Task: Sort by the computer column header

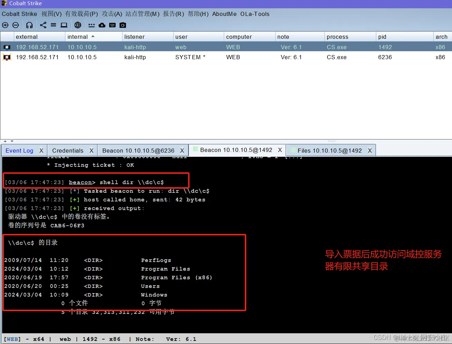Action: pos(249,37)
